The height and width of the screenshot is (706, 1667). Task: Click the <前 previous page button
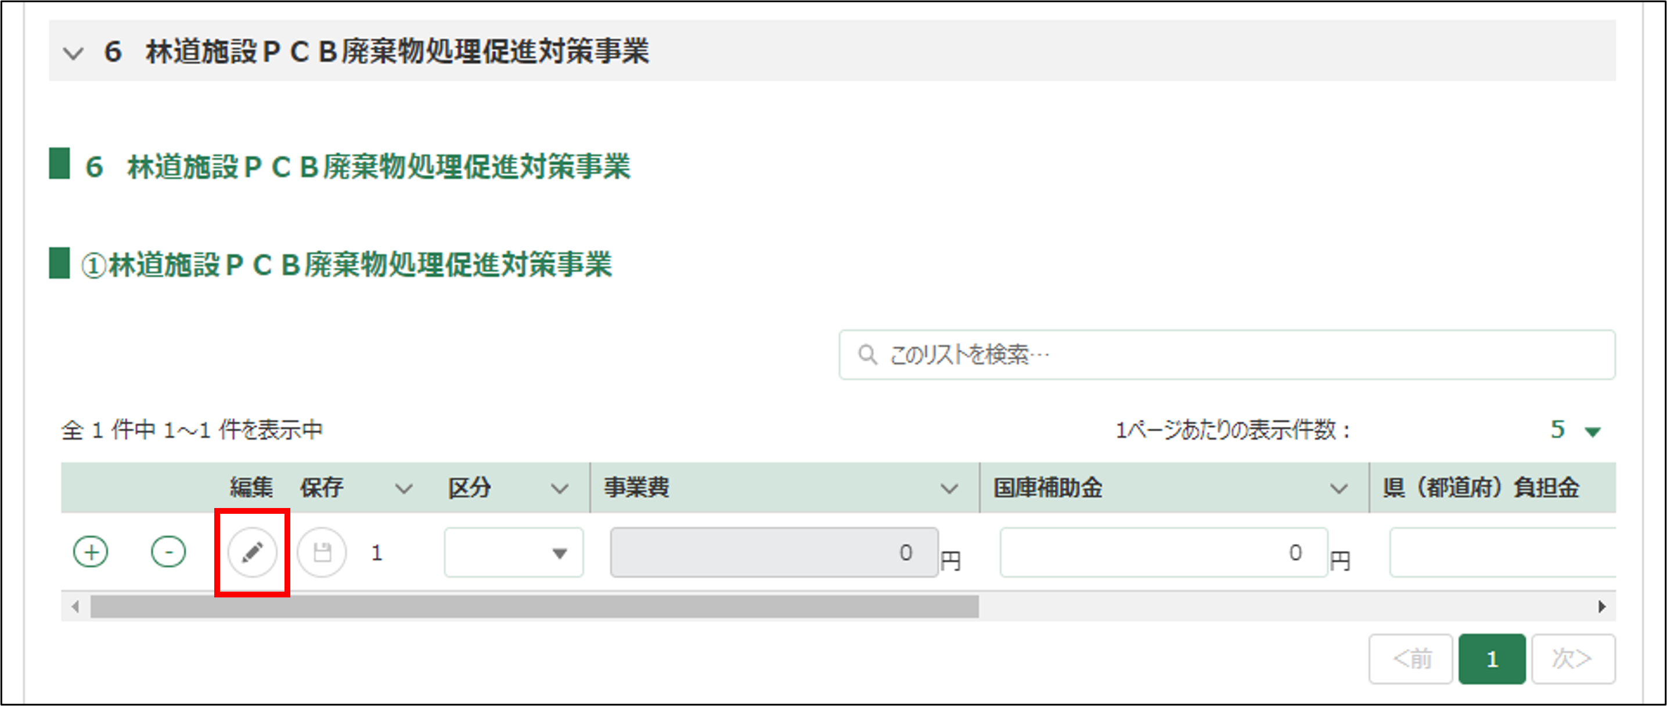1411,659
